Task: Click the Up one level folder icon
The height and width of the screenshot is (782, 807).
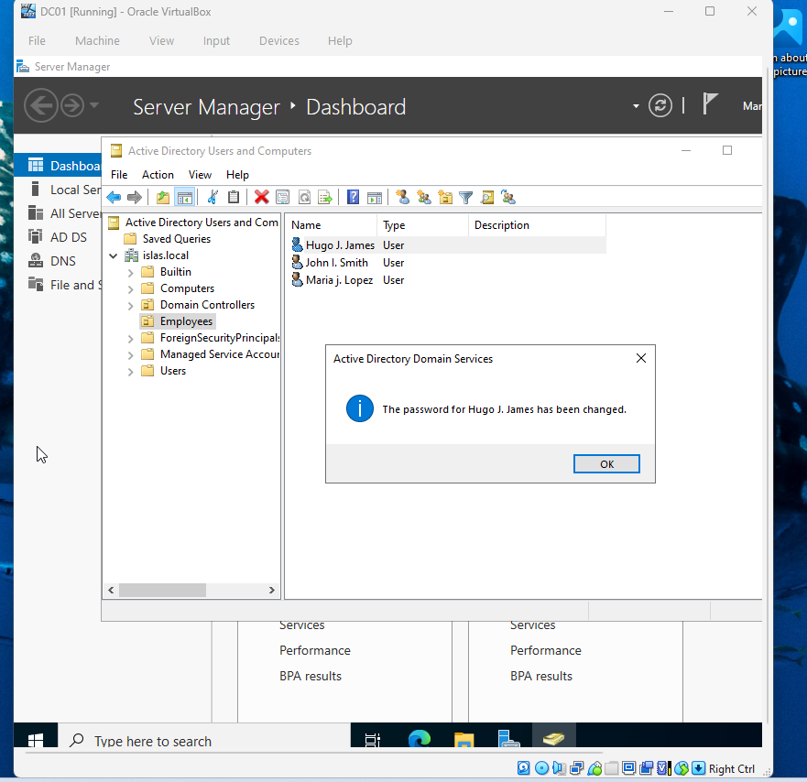Action: [x=163, y=197]
